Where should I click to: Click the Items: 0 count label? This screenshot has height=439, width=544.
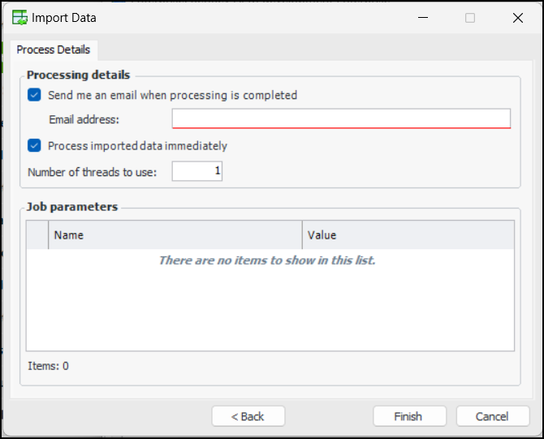[x=48, y=366]
